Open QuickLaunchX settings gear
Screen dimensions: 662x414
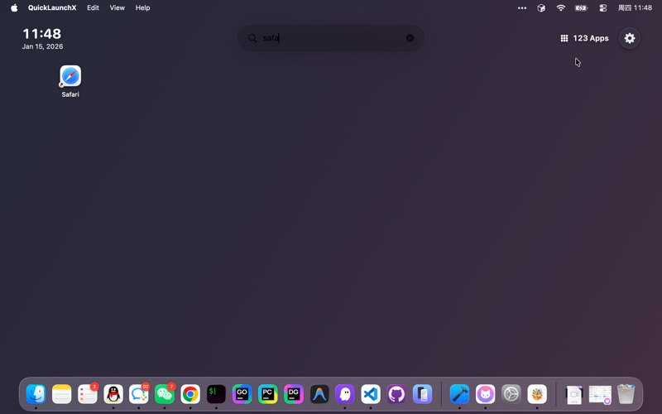pos(630,38)
